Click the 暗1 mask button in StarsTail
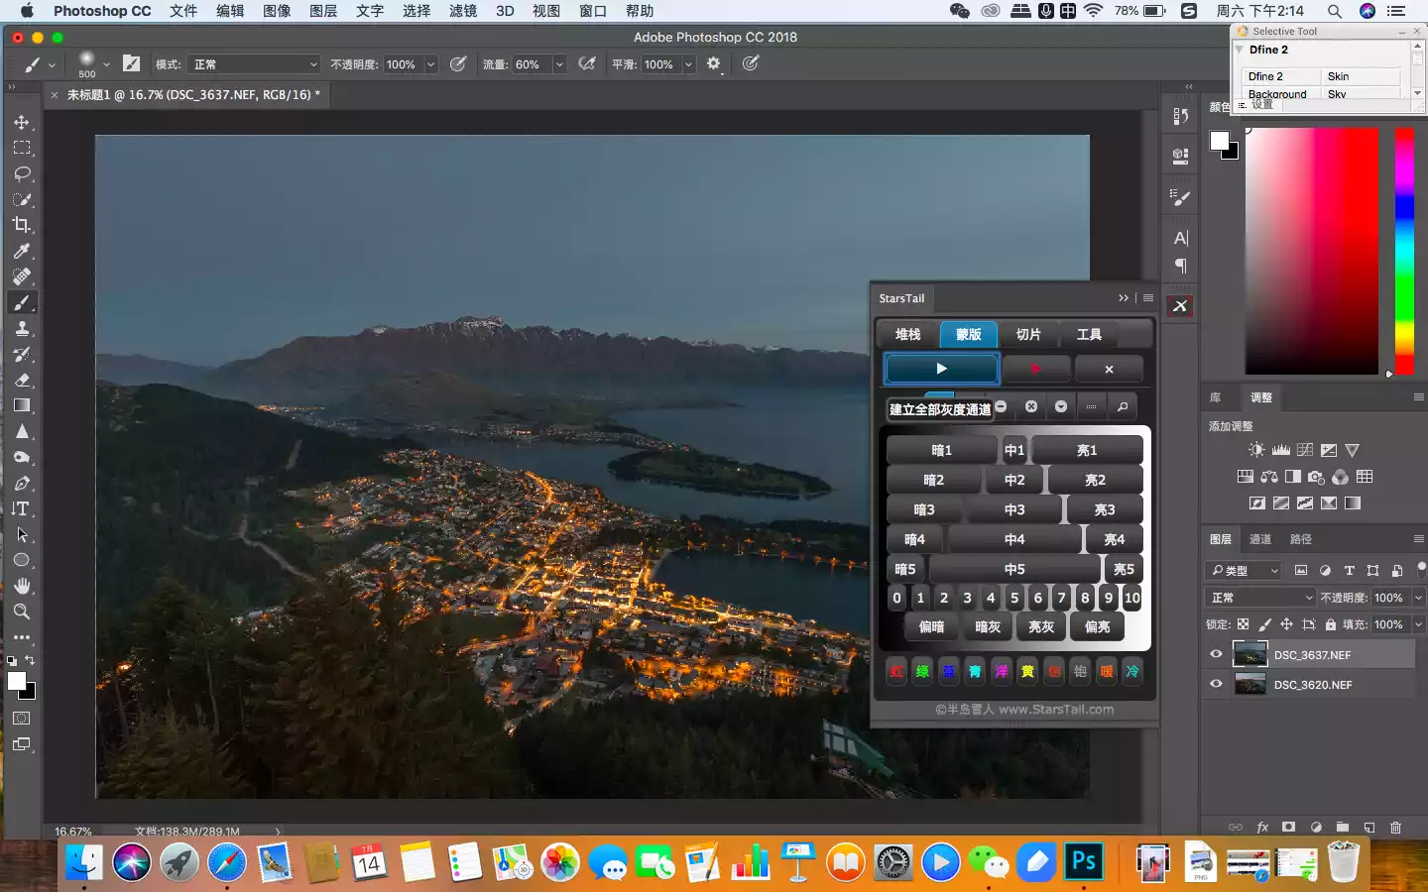Viewport: 1428px width, 892px height. point(940,450)
